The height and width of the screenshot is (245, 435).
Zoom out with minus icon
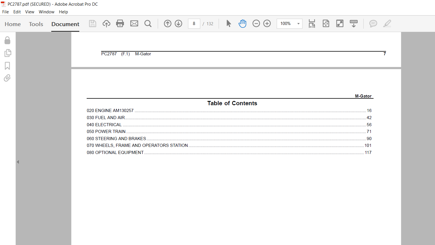pyautogui.click(x=256, y=24)
